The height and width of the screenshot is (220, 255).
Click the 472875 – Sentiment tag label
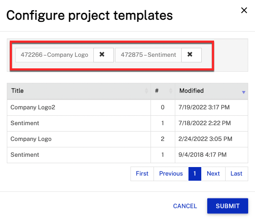[x=148, y=55]
